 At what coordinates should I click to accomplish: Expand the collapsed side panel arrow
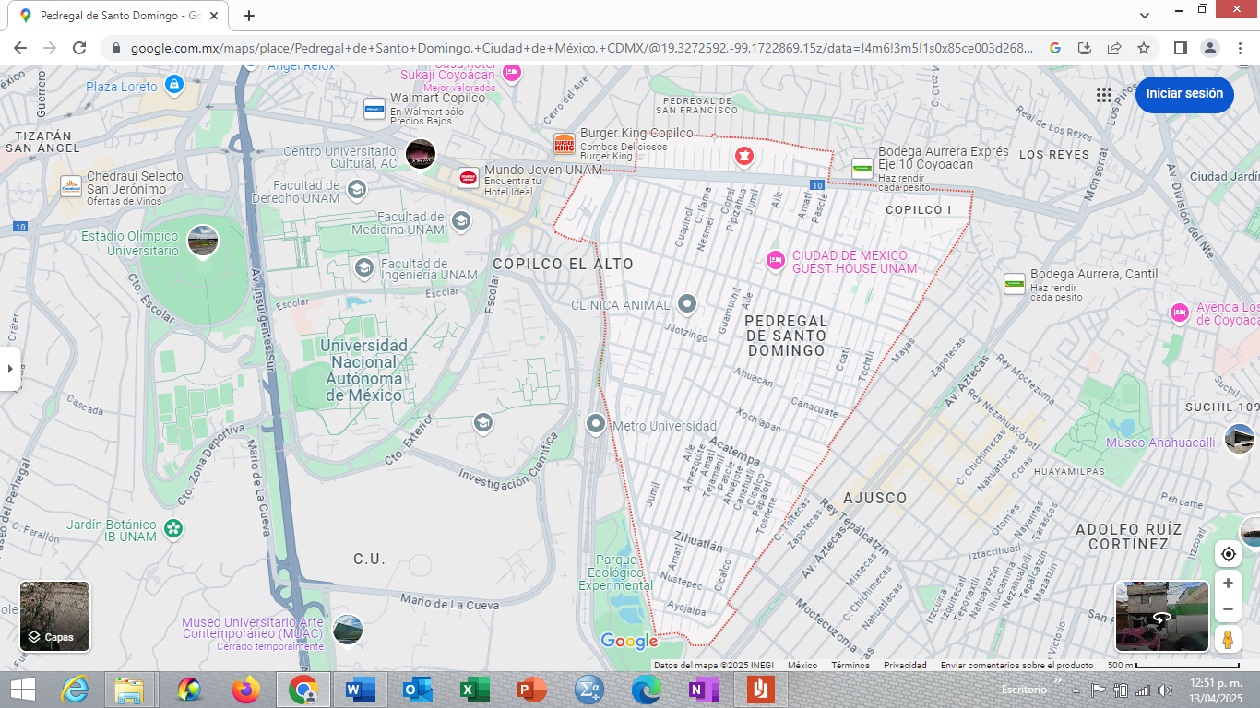pyautogui.click(x=10, y=369)
